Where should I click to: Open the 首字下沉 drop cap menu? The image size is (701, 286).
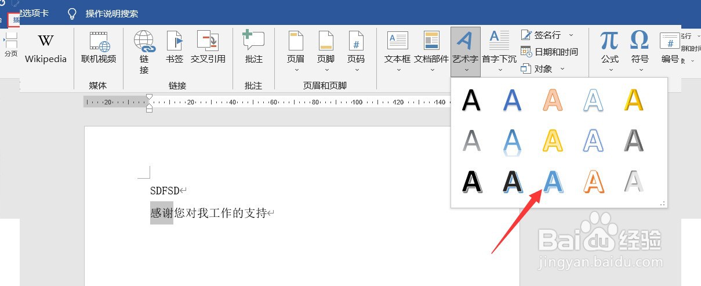(x=499, y=52)
